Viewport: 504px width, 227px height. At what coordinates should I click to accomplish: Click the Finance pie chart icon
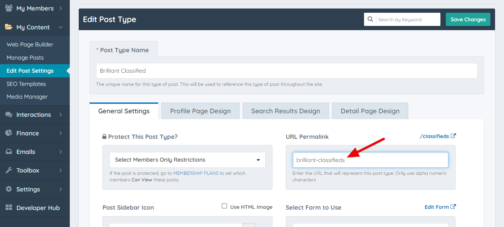pyautogui.click(x=9, y=133)
